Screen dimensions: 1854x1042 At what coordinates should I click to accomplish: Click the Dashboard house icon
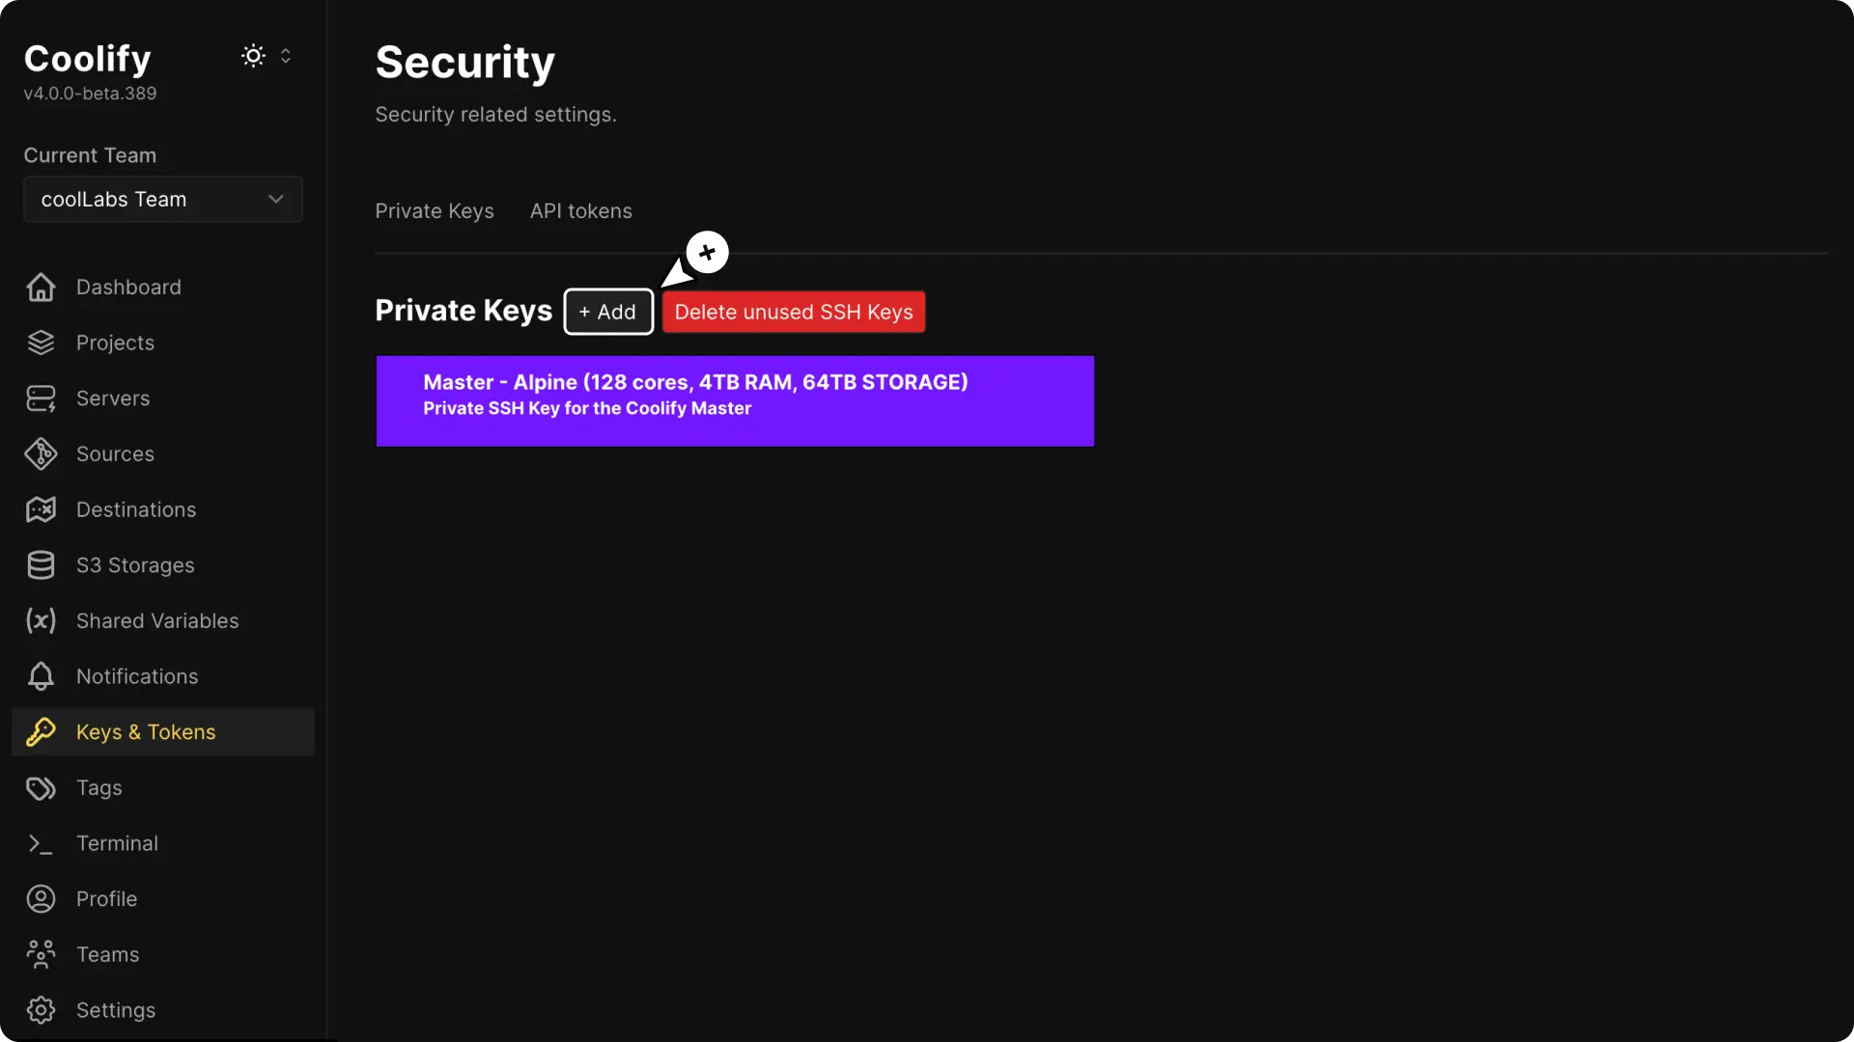pyautogui.click(x=41, y=287)
